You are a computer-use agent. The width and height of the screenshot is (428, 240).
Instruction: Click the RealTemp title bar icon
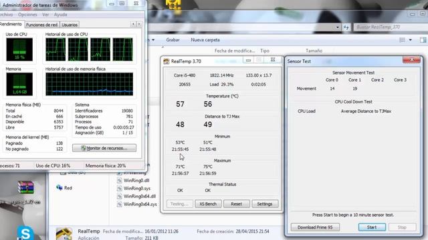pos(167,61)
